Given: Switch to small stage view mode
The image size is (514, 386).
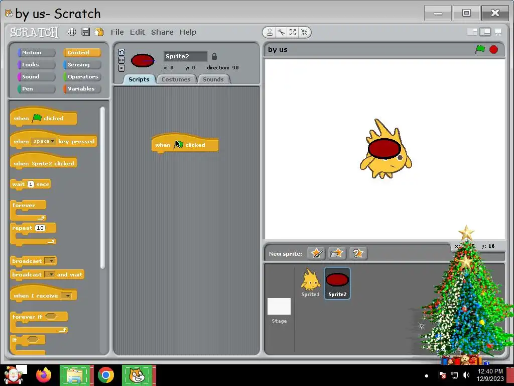Looking at the screenshot, I should 472,32.
